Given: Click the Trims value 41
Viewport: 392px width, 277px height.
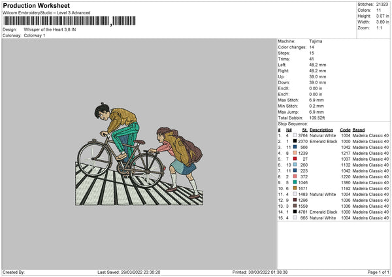Looking at the screenshot, I should click(x=312, y=59).
